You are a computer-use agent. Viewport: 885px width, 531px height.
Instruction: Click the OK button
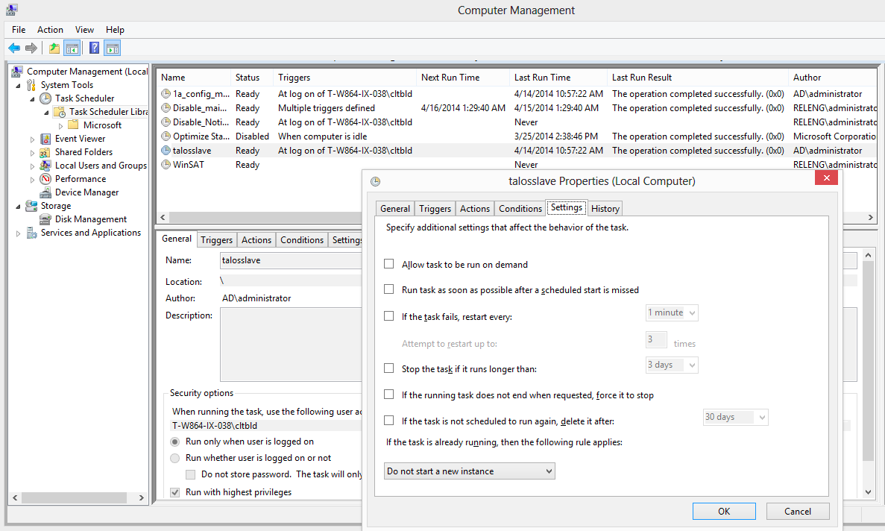(x=724, y=512)
